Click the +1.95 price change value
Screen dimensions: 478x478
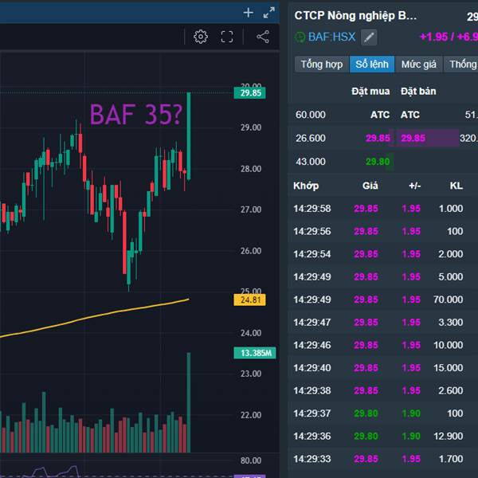(434, 37)
